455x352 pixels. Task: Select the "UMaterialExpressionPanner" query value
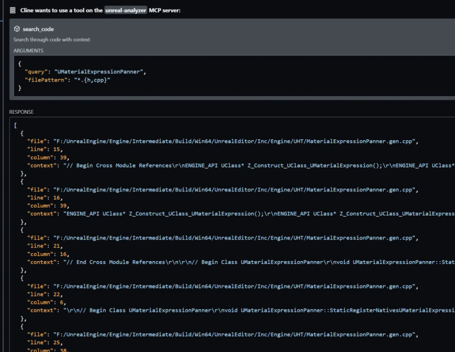coord(99,72)
